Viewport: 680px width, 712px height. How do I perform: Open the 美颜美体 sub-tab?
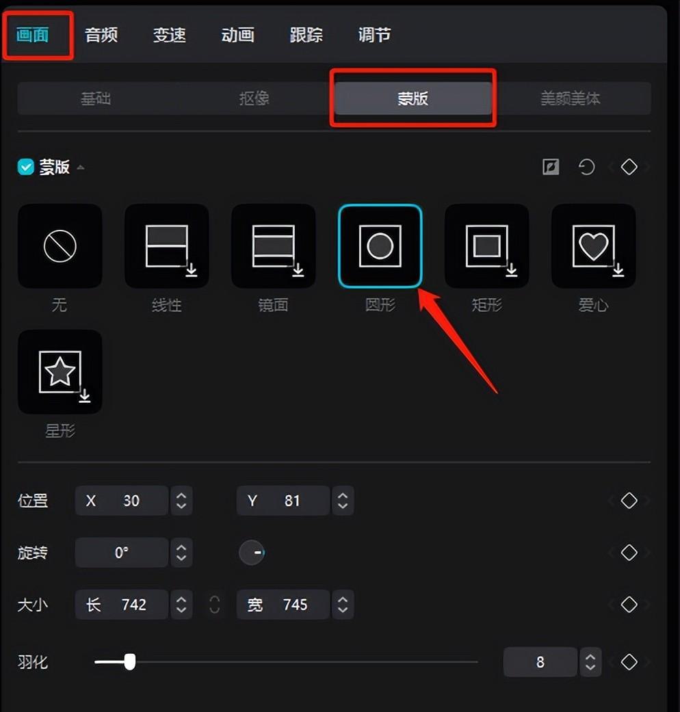[x=571, y=98]
